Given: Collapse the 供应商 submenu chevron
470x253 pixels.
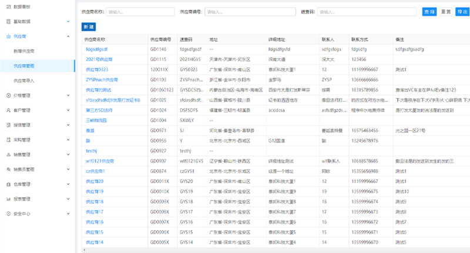Looking at the screenshot, I should click(68, 36).
